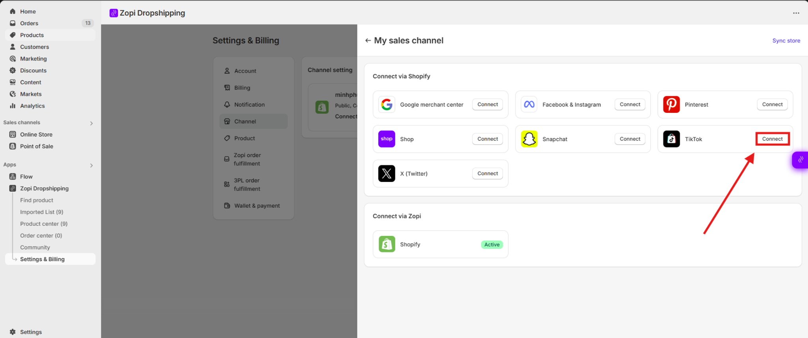This screenshot has height=338, width=808.
Task: Click the Marketing target icon
Action: pyautogui.click(x=13, y=59)
